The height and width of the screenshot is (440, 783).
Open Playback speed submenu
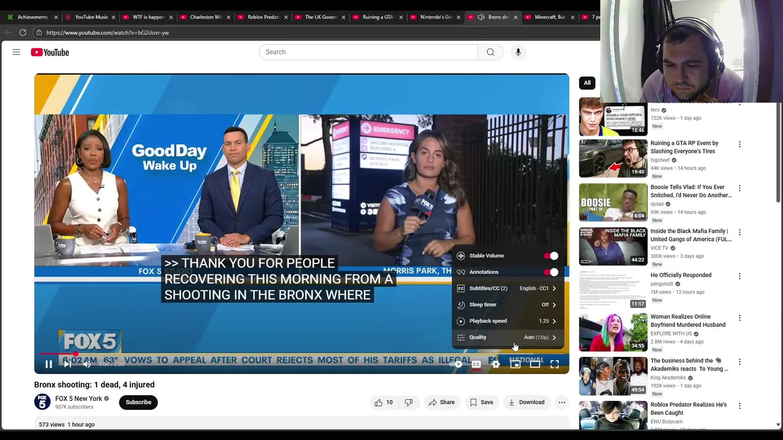point(507,321)
